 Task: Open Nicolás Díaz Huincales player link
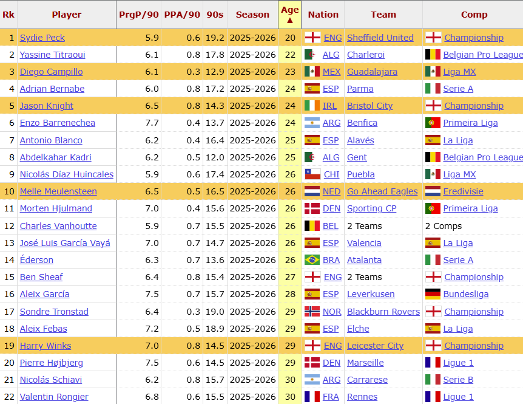click(67, 174)
